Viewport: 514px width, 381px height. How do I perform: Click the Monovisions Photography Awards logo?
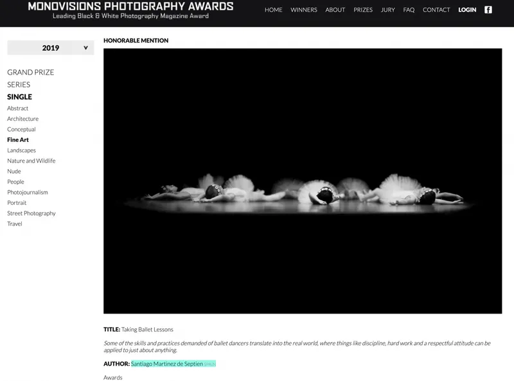point(130,10)
